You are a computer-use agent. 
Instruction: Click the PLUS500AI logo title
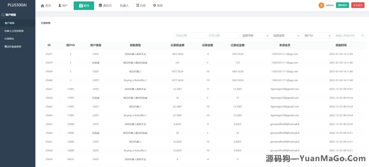17,5
